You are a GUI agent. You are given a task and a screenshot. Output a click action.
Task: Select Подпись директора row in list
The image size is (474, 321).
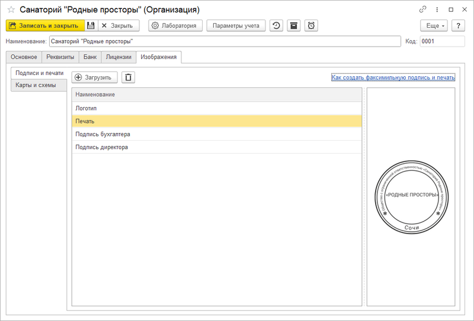[217, 147]
